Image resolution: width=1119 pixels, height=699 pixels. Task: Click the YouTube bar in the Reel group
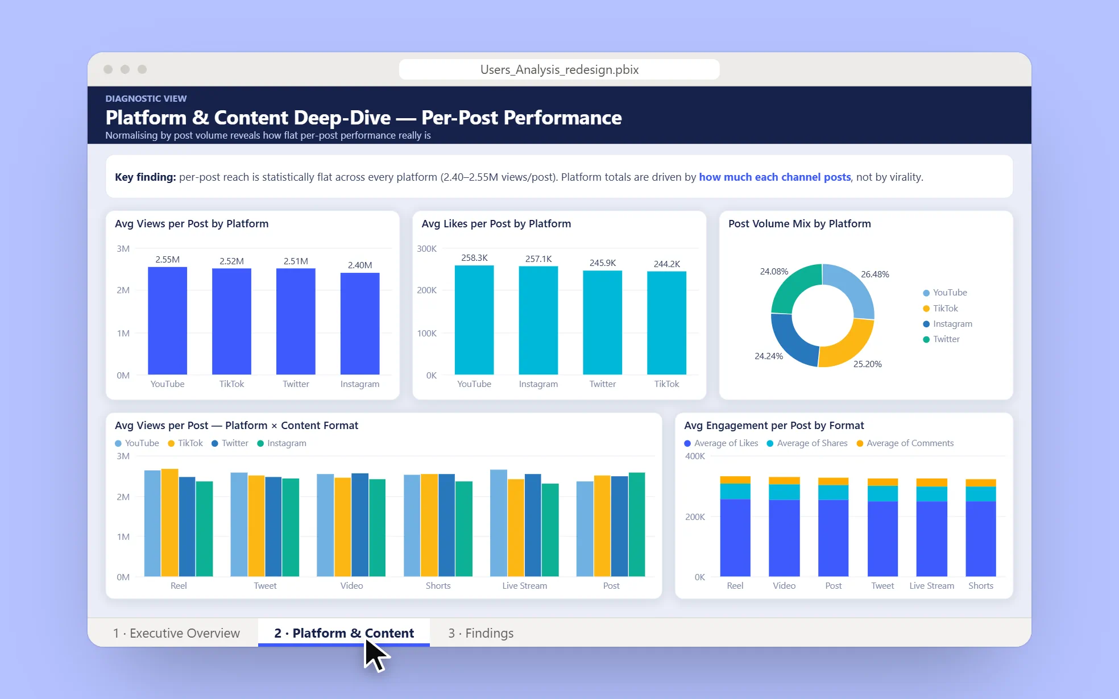tap(152, 523)
